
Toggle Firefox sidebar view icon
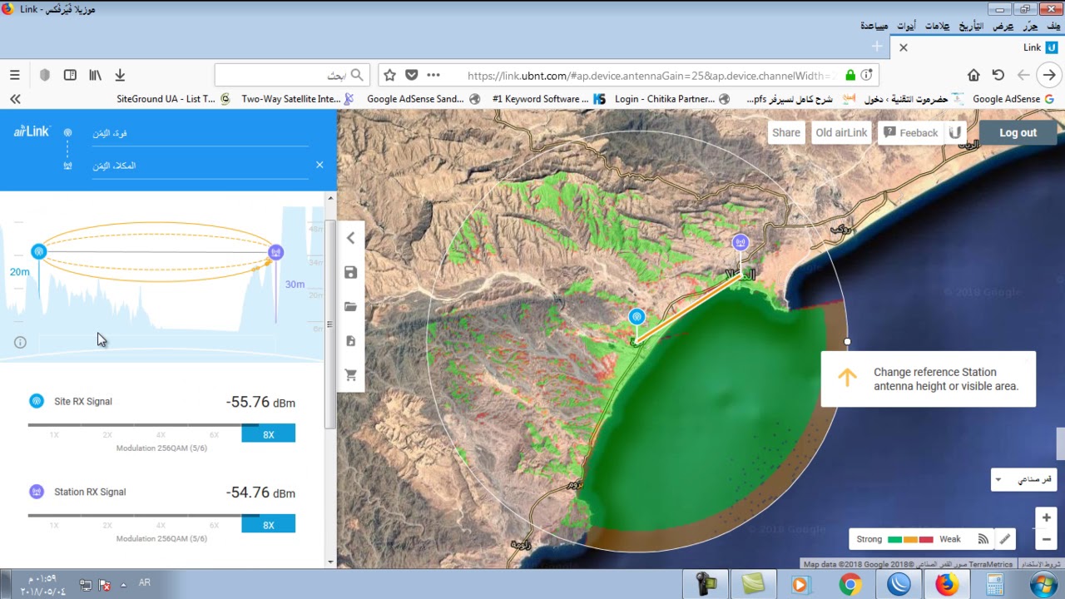click(x=70, y=75)
